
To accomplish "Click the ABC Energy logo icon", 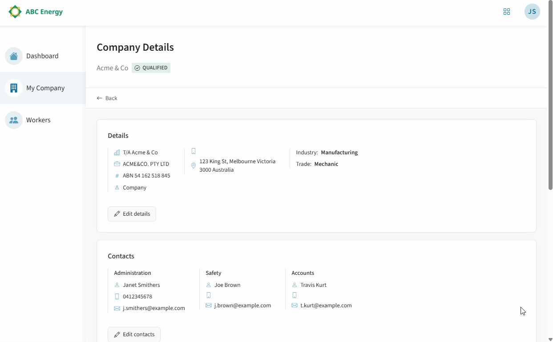I will point(15,12).
